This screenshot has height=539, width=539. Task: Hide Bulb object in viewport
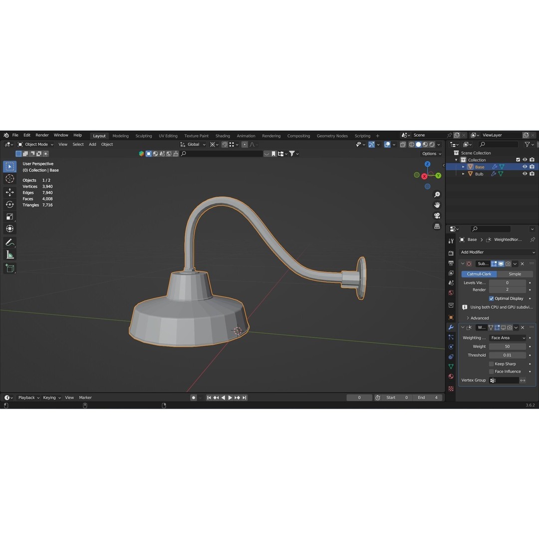pyautogui.click(x=525, y=174)
